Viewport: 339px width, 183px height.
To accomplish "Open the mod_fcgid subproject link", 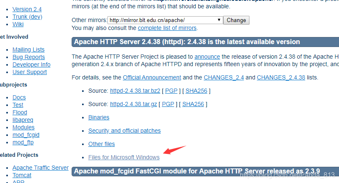I will [25, 135].
